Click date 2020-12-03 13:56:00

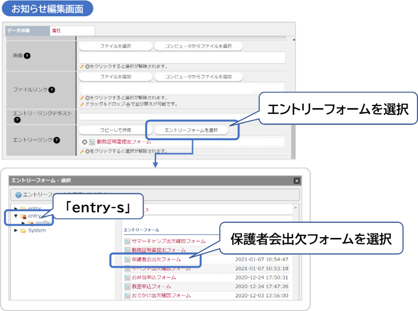coord(262,296)
